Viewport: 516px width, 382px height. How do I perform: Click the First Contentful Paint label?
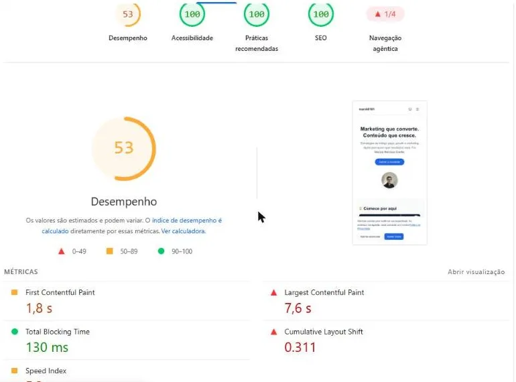pyautogui.click(x=60, y=292)
